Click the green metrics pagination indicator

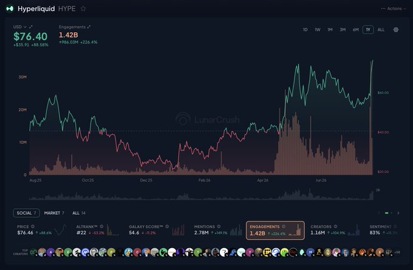coord(387,213)
